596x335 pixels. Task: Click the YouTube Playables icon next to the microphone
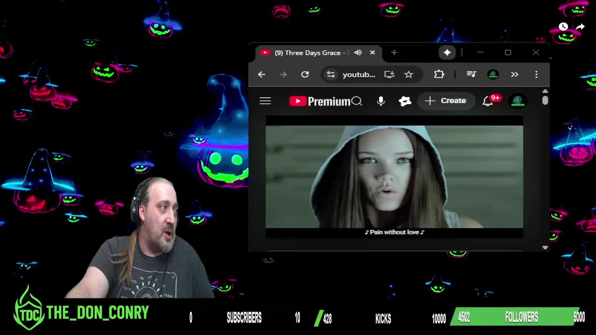405,101
